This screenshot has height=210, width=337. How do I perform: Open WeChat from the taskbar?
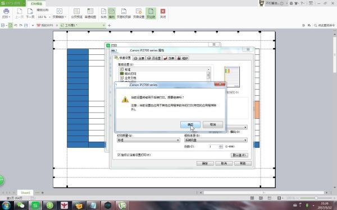(21, 206)
